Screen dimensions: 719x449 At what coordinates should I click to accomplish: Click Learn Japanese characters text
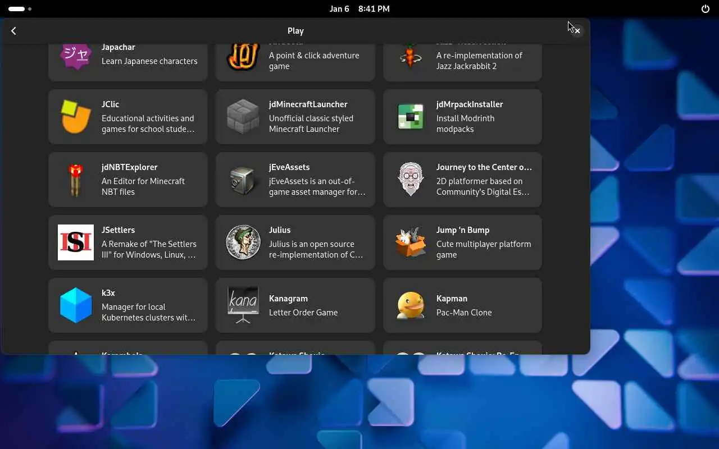[x=149, y=61]
